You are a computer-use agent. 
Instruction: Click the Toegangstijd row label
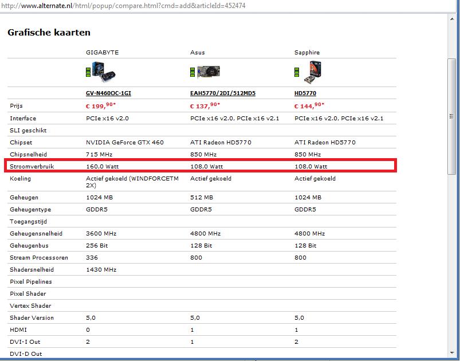pos(28,222)
